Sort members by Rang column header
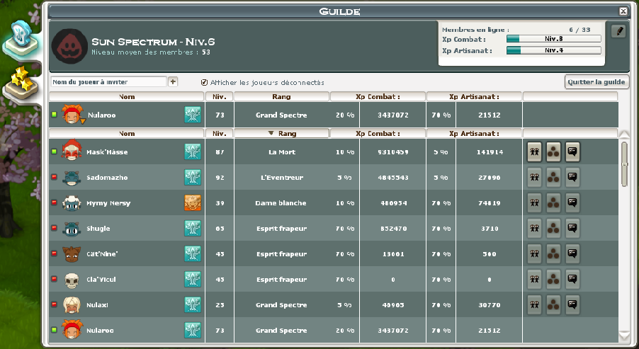 click(281, 133)
